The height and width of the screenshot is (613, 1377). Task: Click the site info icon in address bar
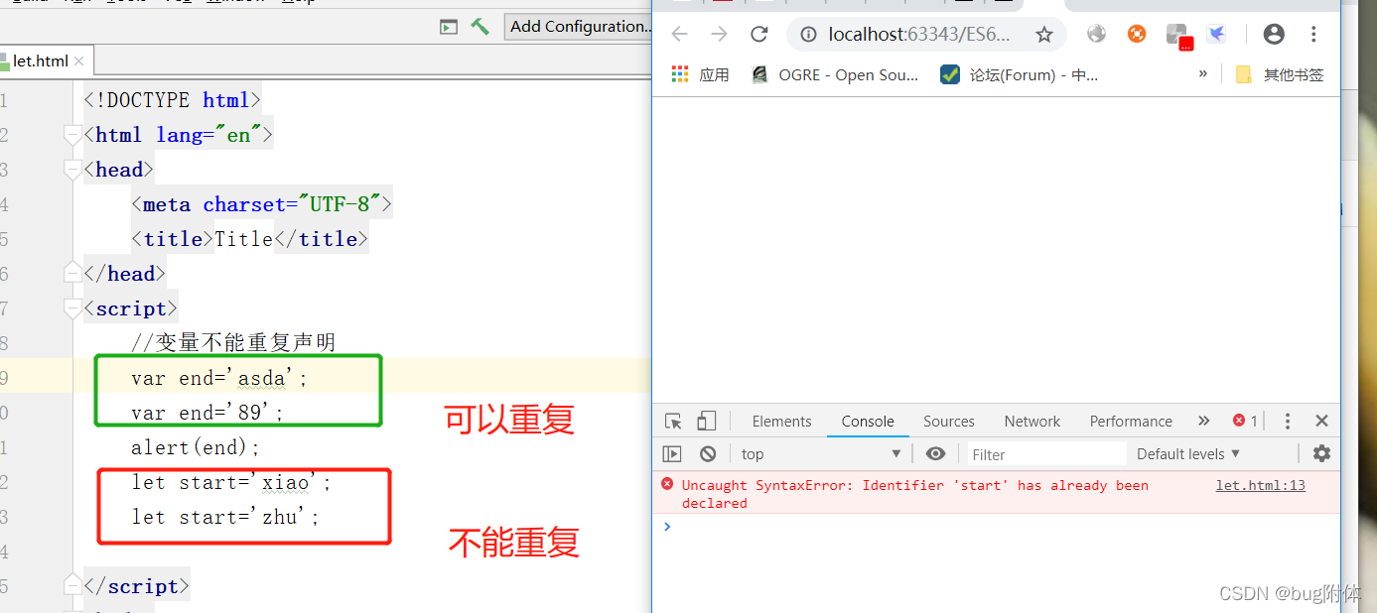(809, 35)
